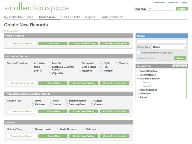Expand Recent Updates in Search Tools
Screen dimensions: 192x144
[138, 75]
